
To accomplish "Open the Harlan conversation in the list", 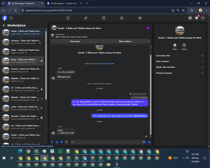I will coord(22,136).
